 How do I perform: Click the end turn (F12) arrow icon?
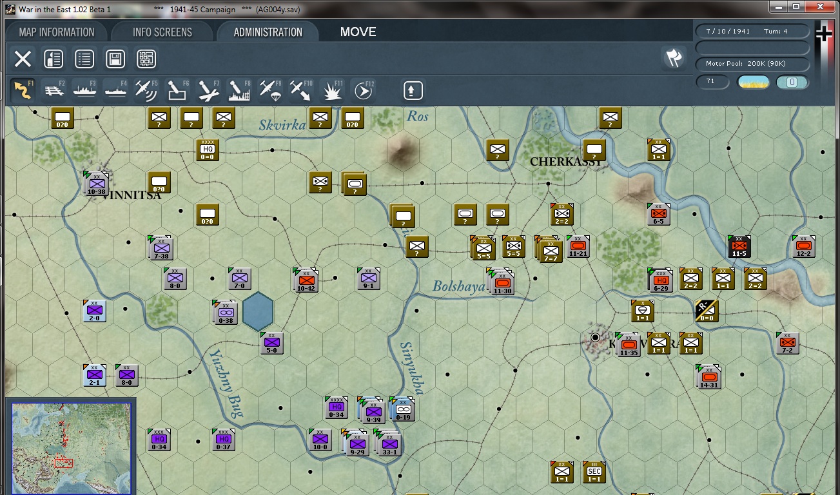pyautogui.click(x=364, y=90)
